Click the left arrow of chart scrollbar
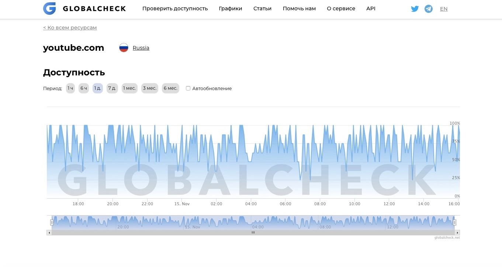The width and height of the screenshot is (502, 267). (x=49, y=233)
